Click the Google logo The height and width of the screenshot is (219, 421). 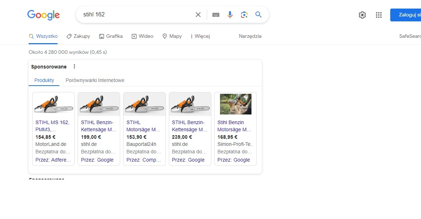point(44,15)
